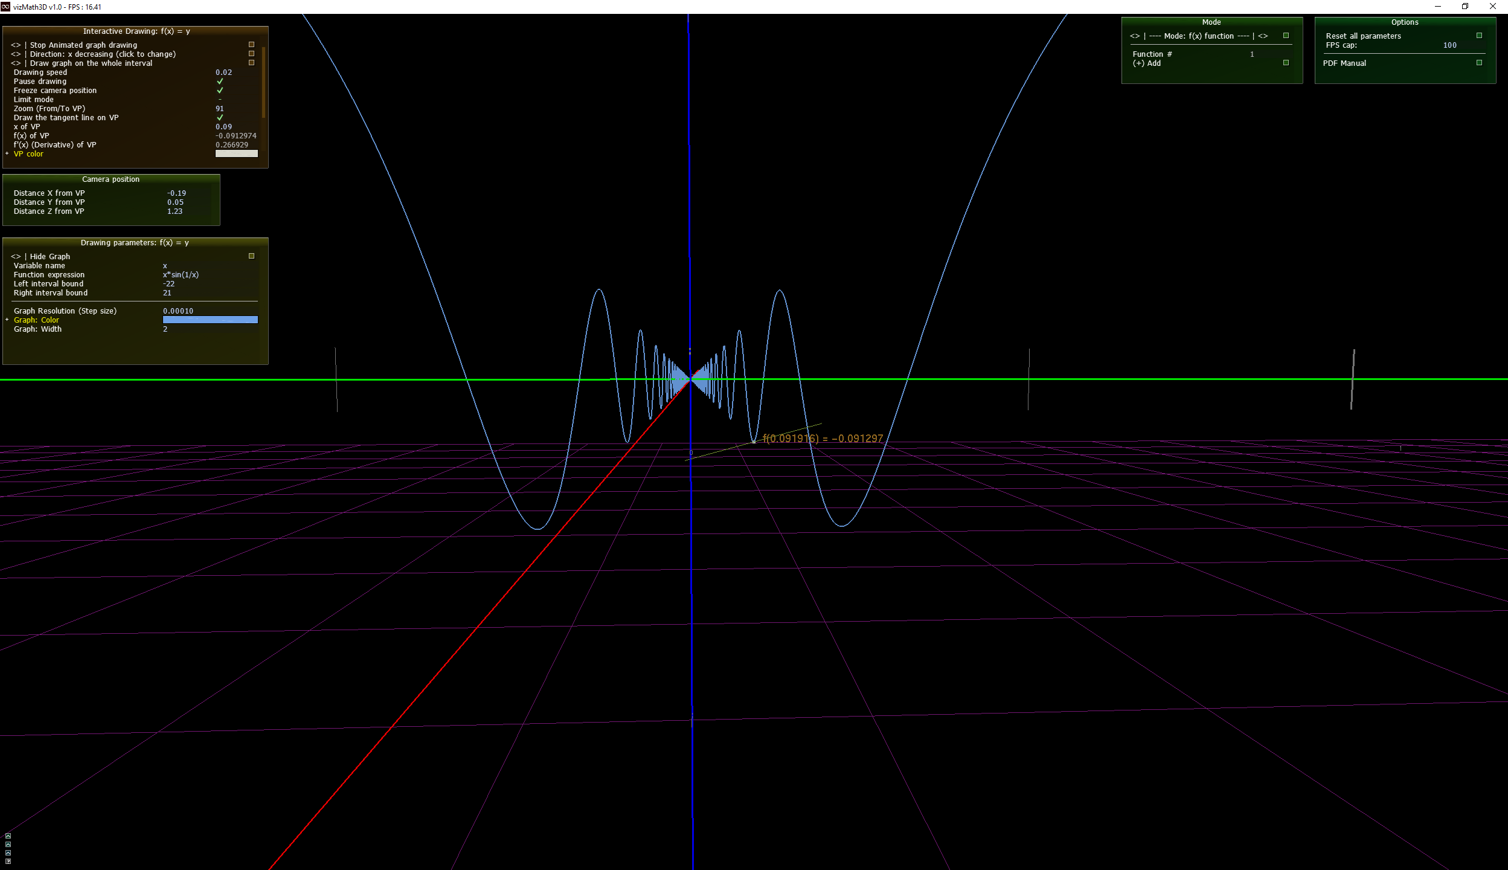Click the help question mark icon
This screenshot has height=870, width=1508.
[8, 861]
